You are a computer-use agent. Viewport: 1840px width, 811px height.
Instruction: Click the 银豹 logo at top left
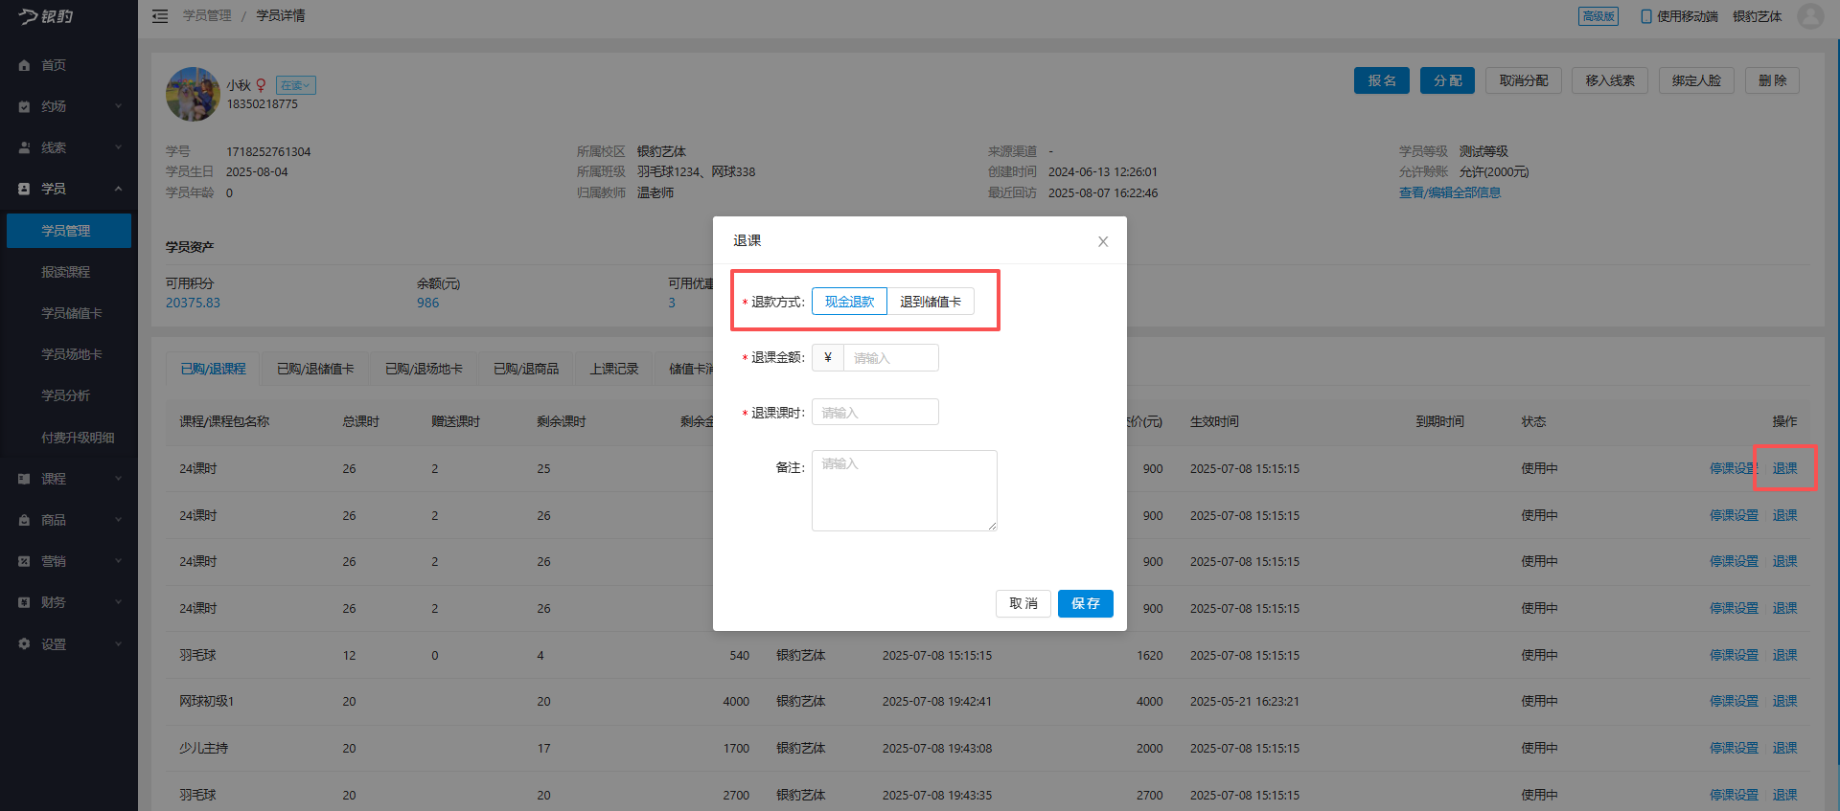46,16
